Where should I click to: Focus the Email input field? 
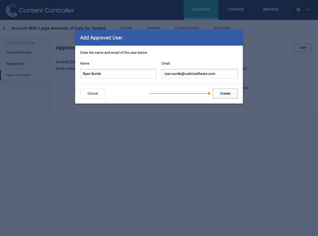pos(199,73)
